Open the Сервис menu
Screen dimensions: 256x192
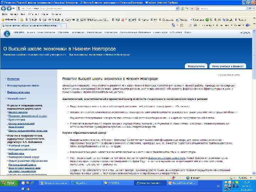click(x=45, y=14)
